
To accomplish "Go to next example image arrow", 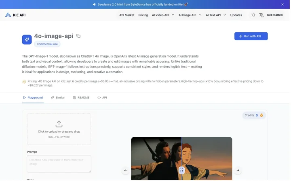I will [238, 170].
